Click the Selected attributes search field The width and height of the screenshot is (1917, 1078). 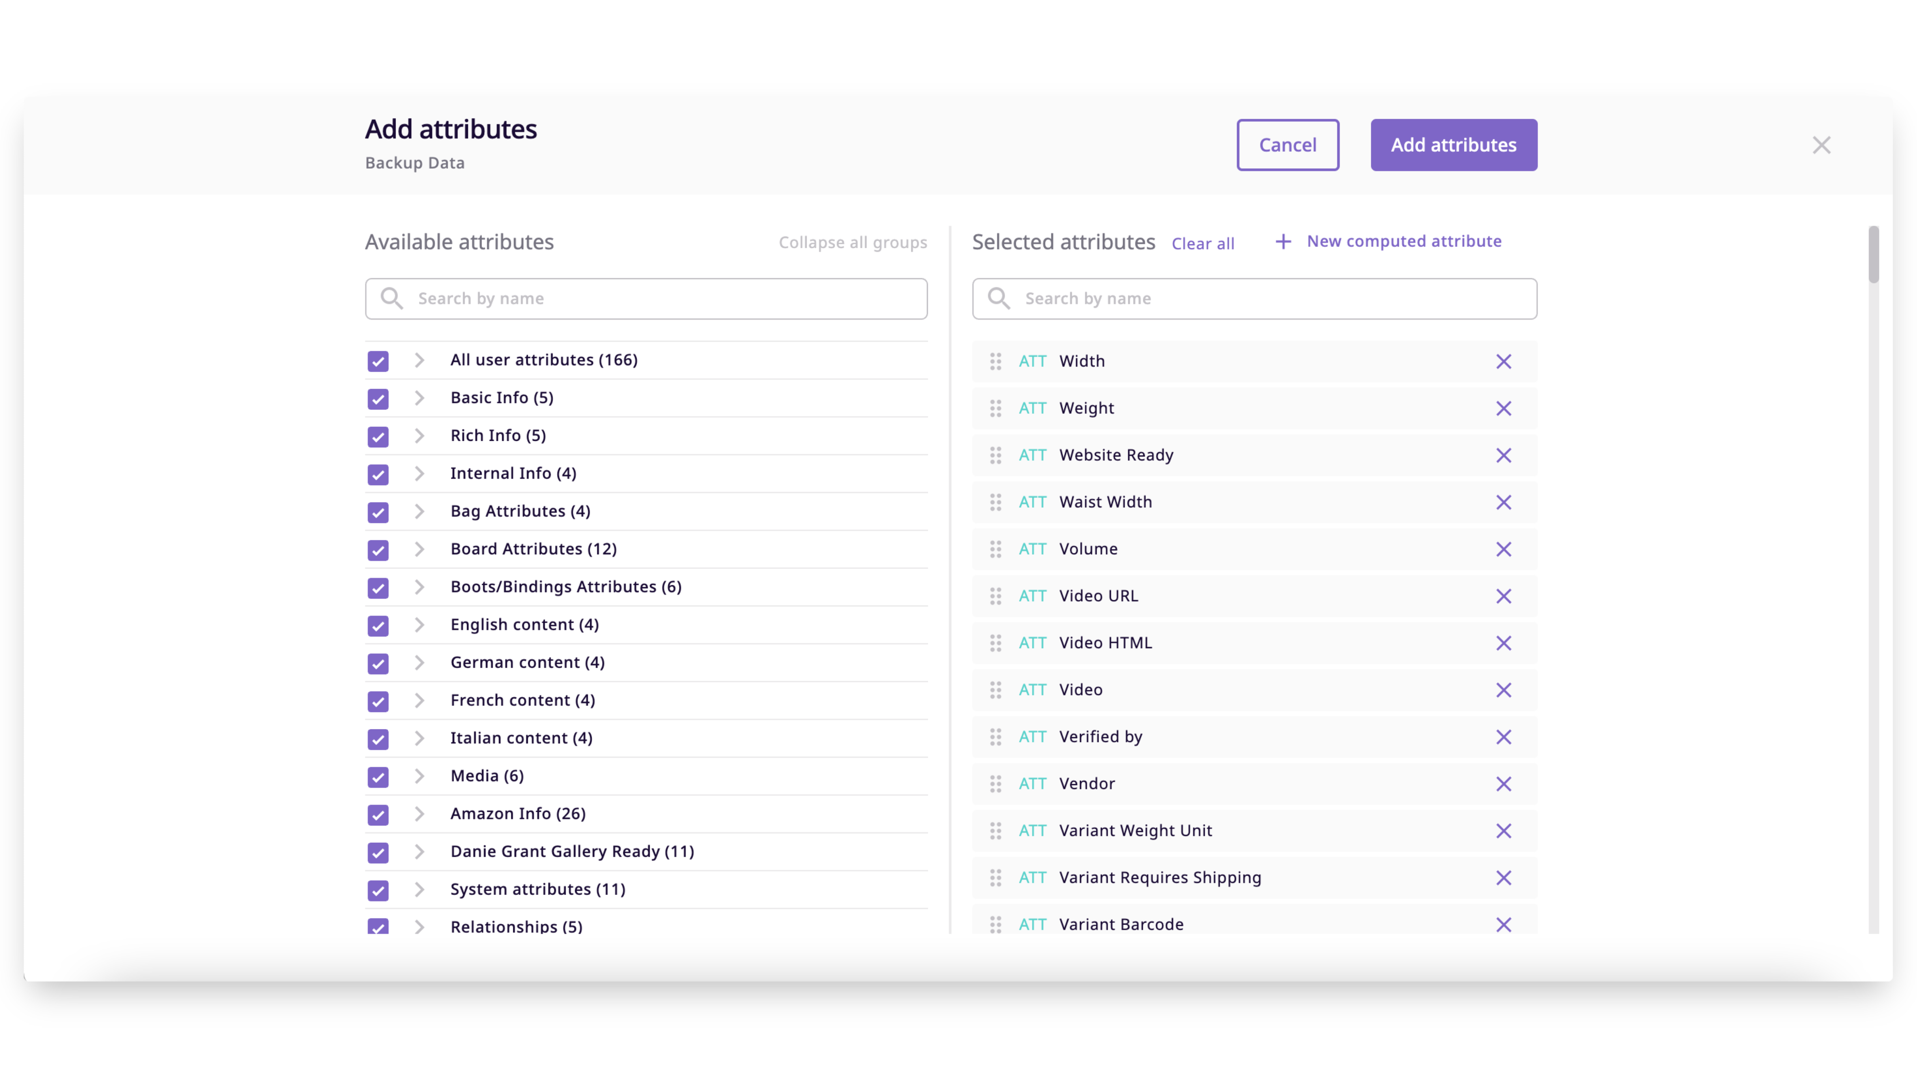pyautogui.click(x=1254, y=299)
